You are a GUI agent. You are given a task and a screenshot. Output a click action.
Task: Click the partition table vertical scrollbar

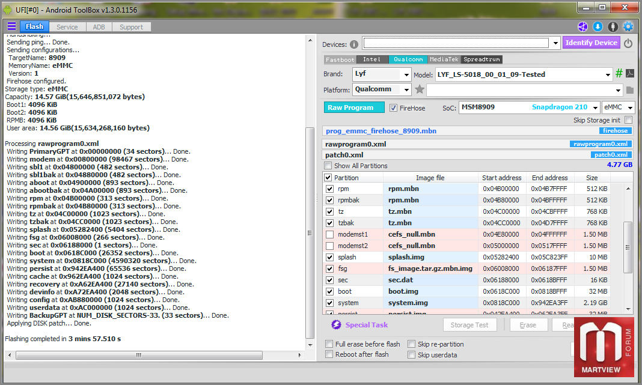pos(628,247)
